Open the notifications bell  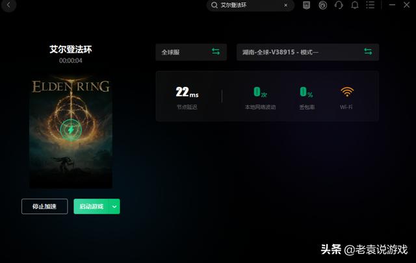[x=355, y=5]
